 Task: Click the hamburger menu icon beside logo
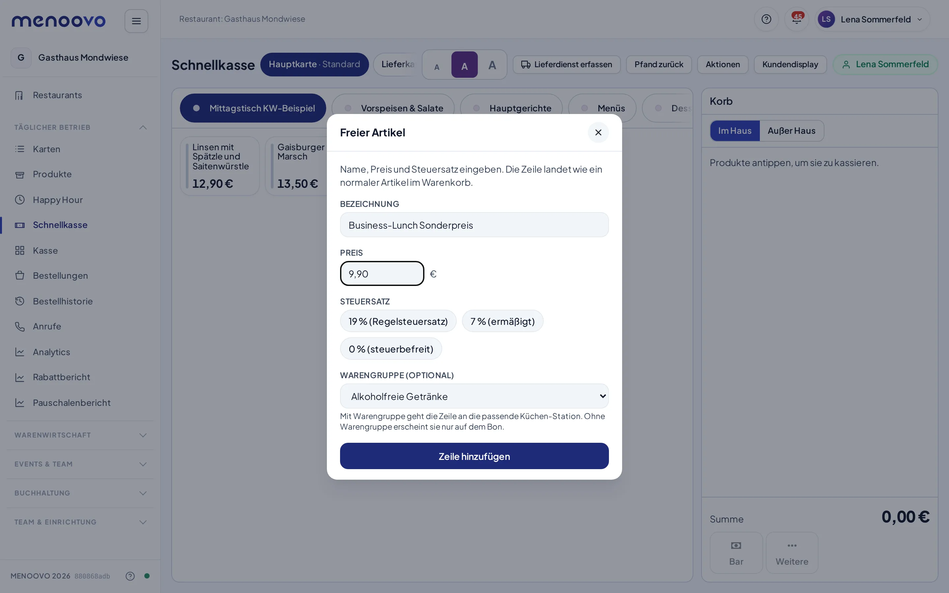pyautogui.click(x=136, y=21)
